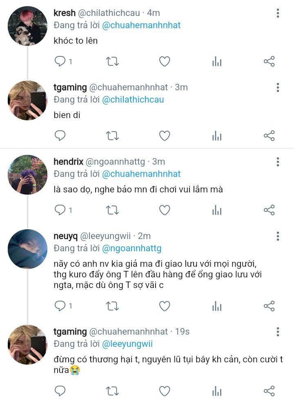Share hendrix's tweet about đi chơi

tap(269, 210)
